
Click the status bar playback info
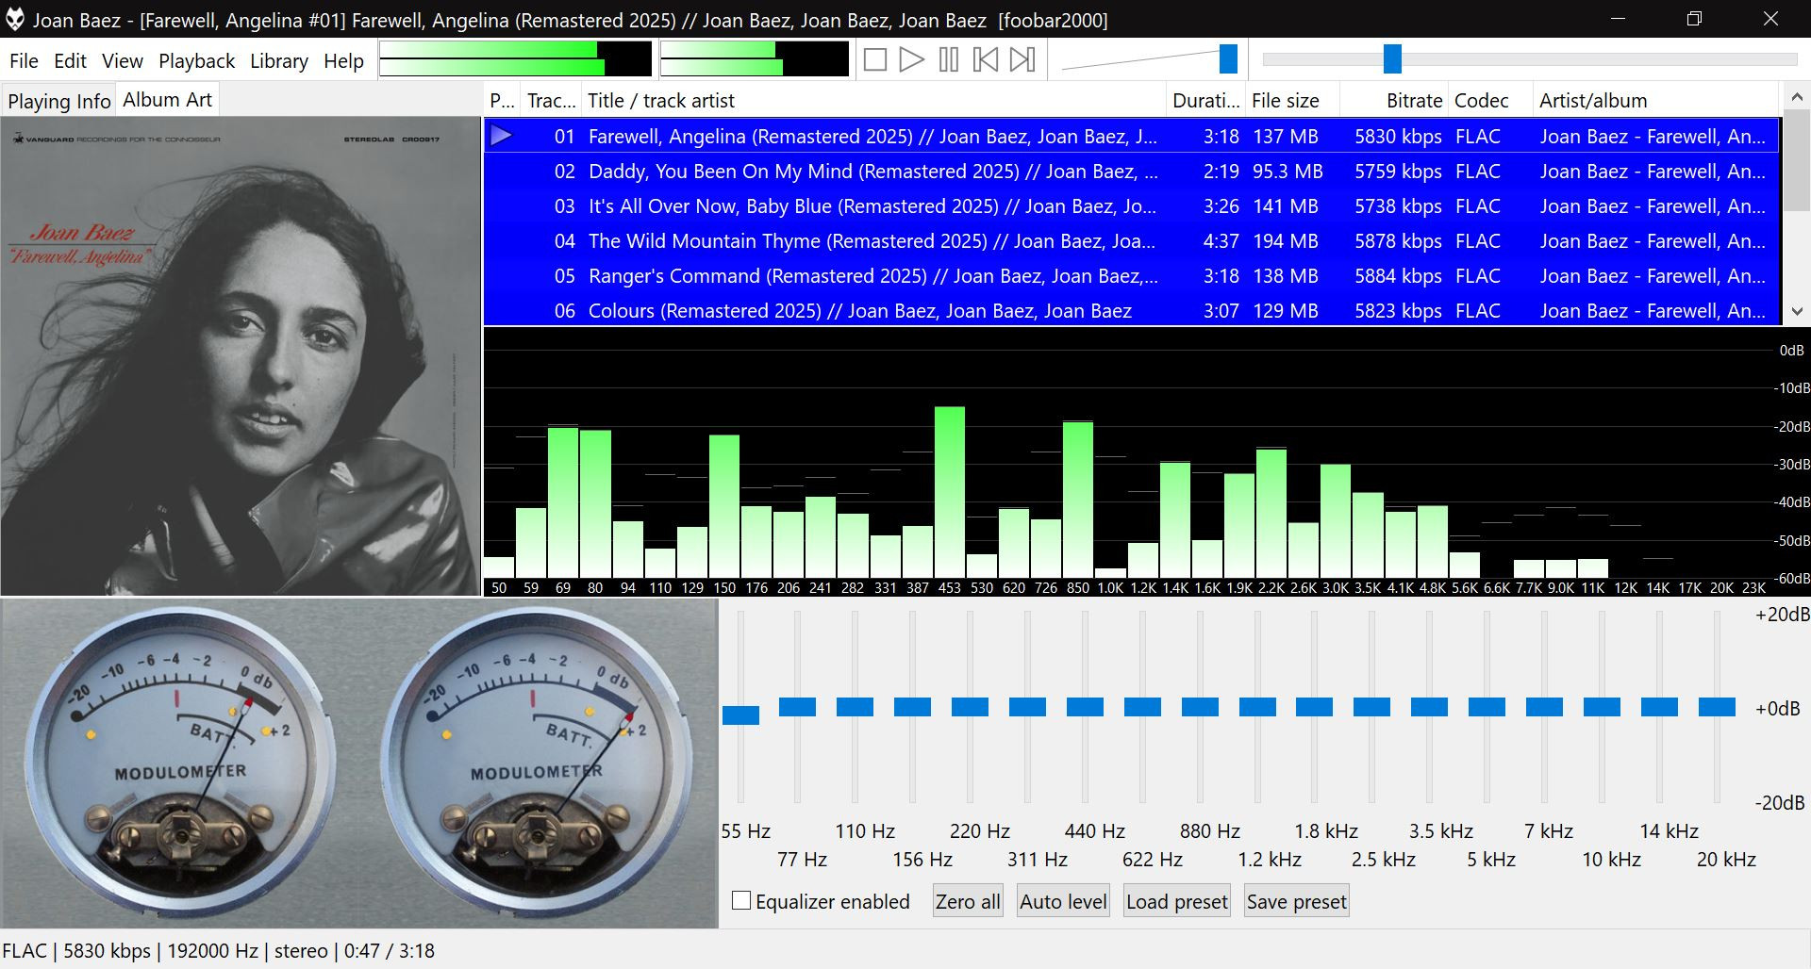pyautogui.click(x=218, y=951)
